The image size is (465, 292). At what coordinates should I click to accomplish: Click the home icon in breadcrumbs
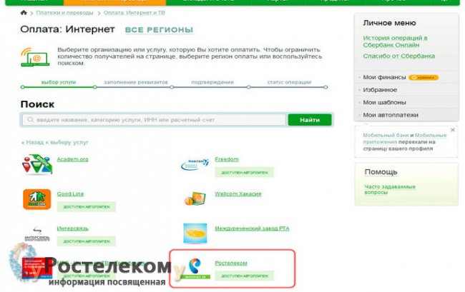coord(24,13)
